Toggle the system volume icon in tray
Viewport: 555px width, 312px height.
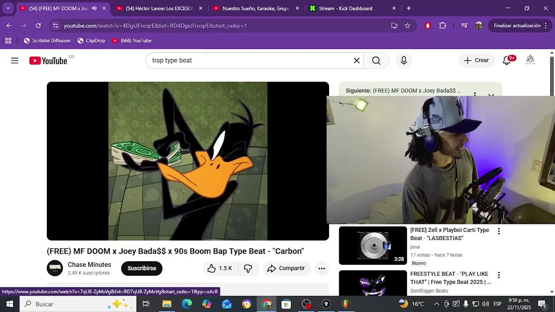click(485, 304)
